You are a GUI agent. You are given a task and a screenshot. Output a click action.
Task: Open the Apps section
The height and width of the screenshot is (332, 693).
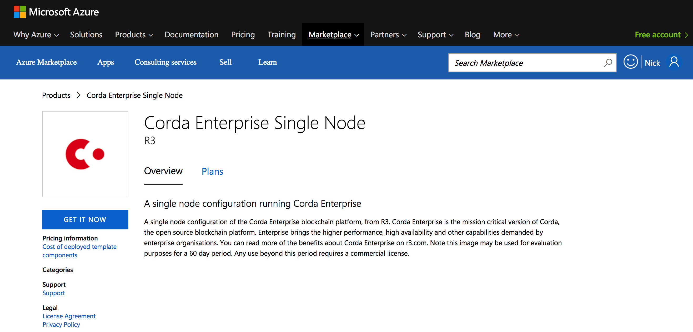pos(106,62)
